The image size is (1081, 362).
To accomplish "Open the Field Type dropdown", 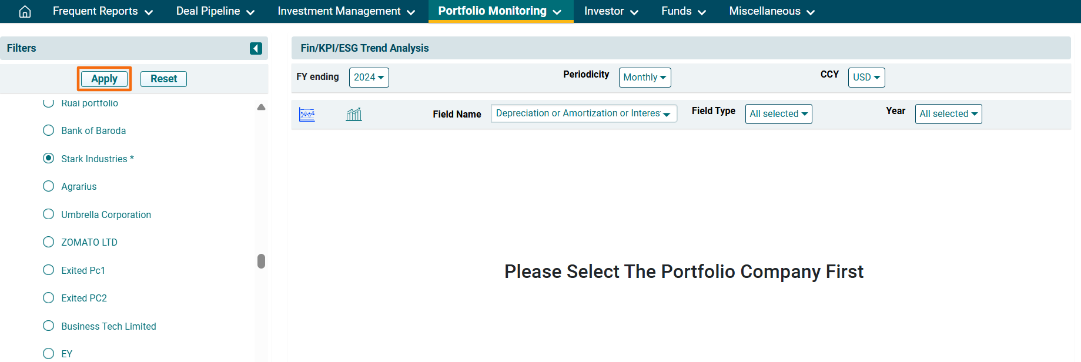I will [778, 114].
